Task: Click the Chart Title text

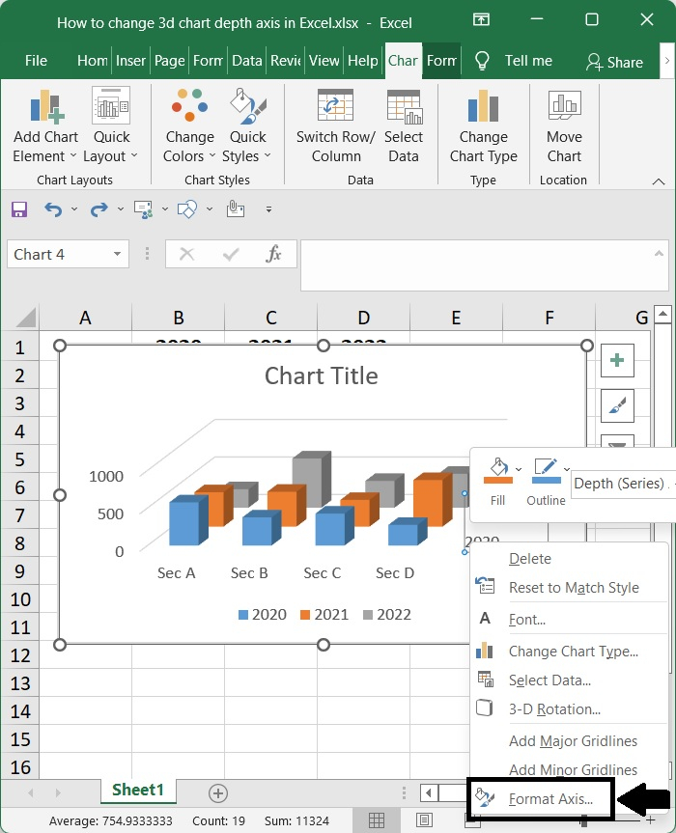Action: [322, 375]
